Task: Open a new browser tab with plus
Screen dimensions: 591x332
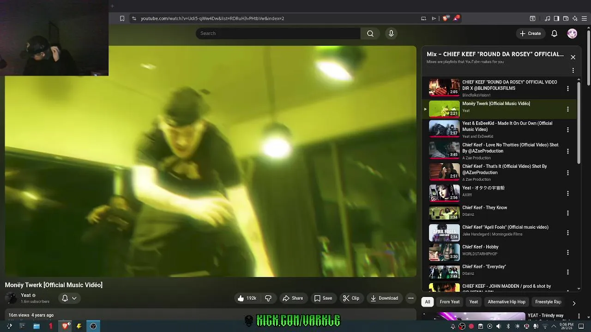Action: pyautogui.click(x=112, y=6)
